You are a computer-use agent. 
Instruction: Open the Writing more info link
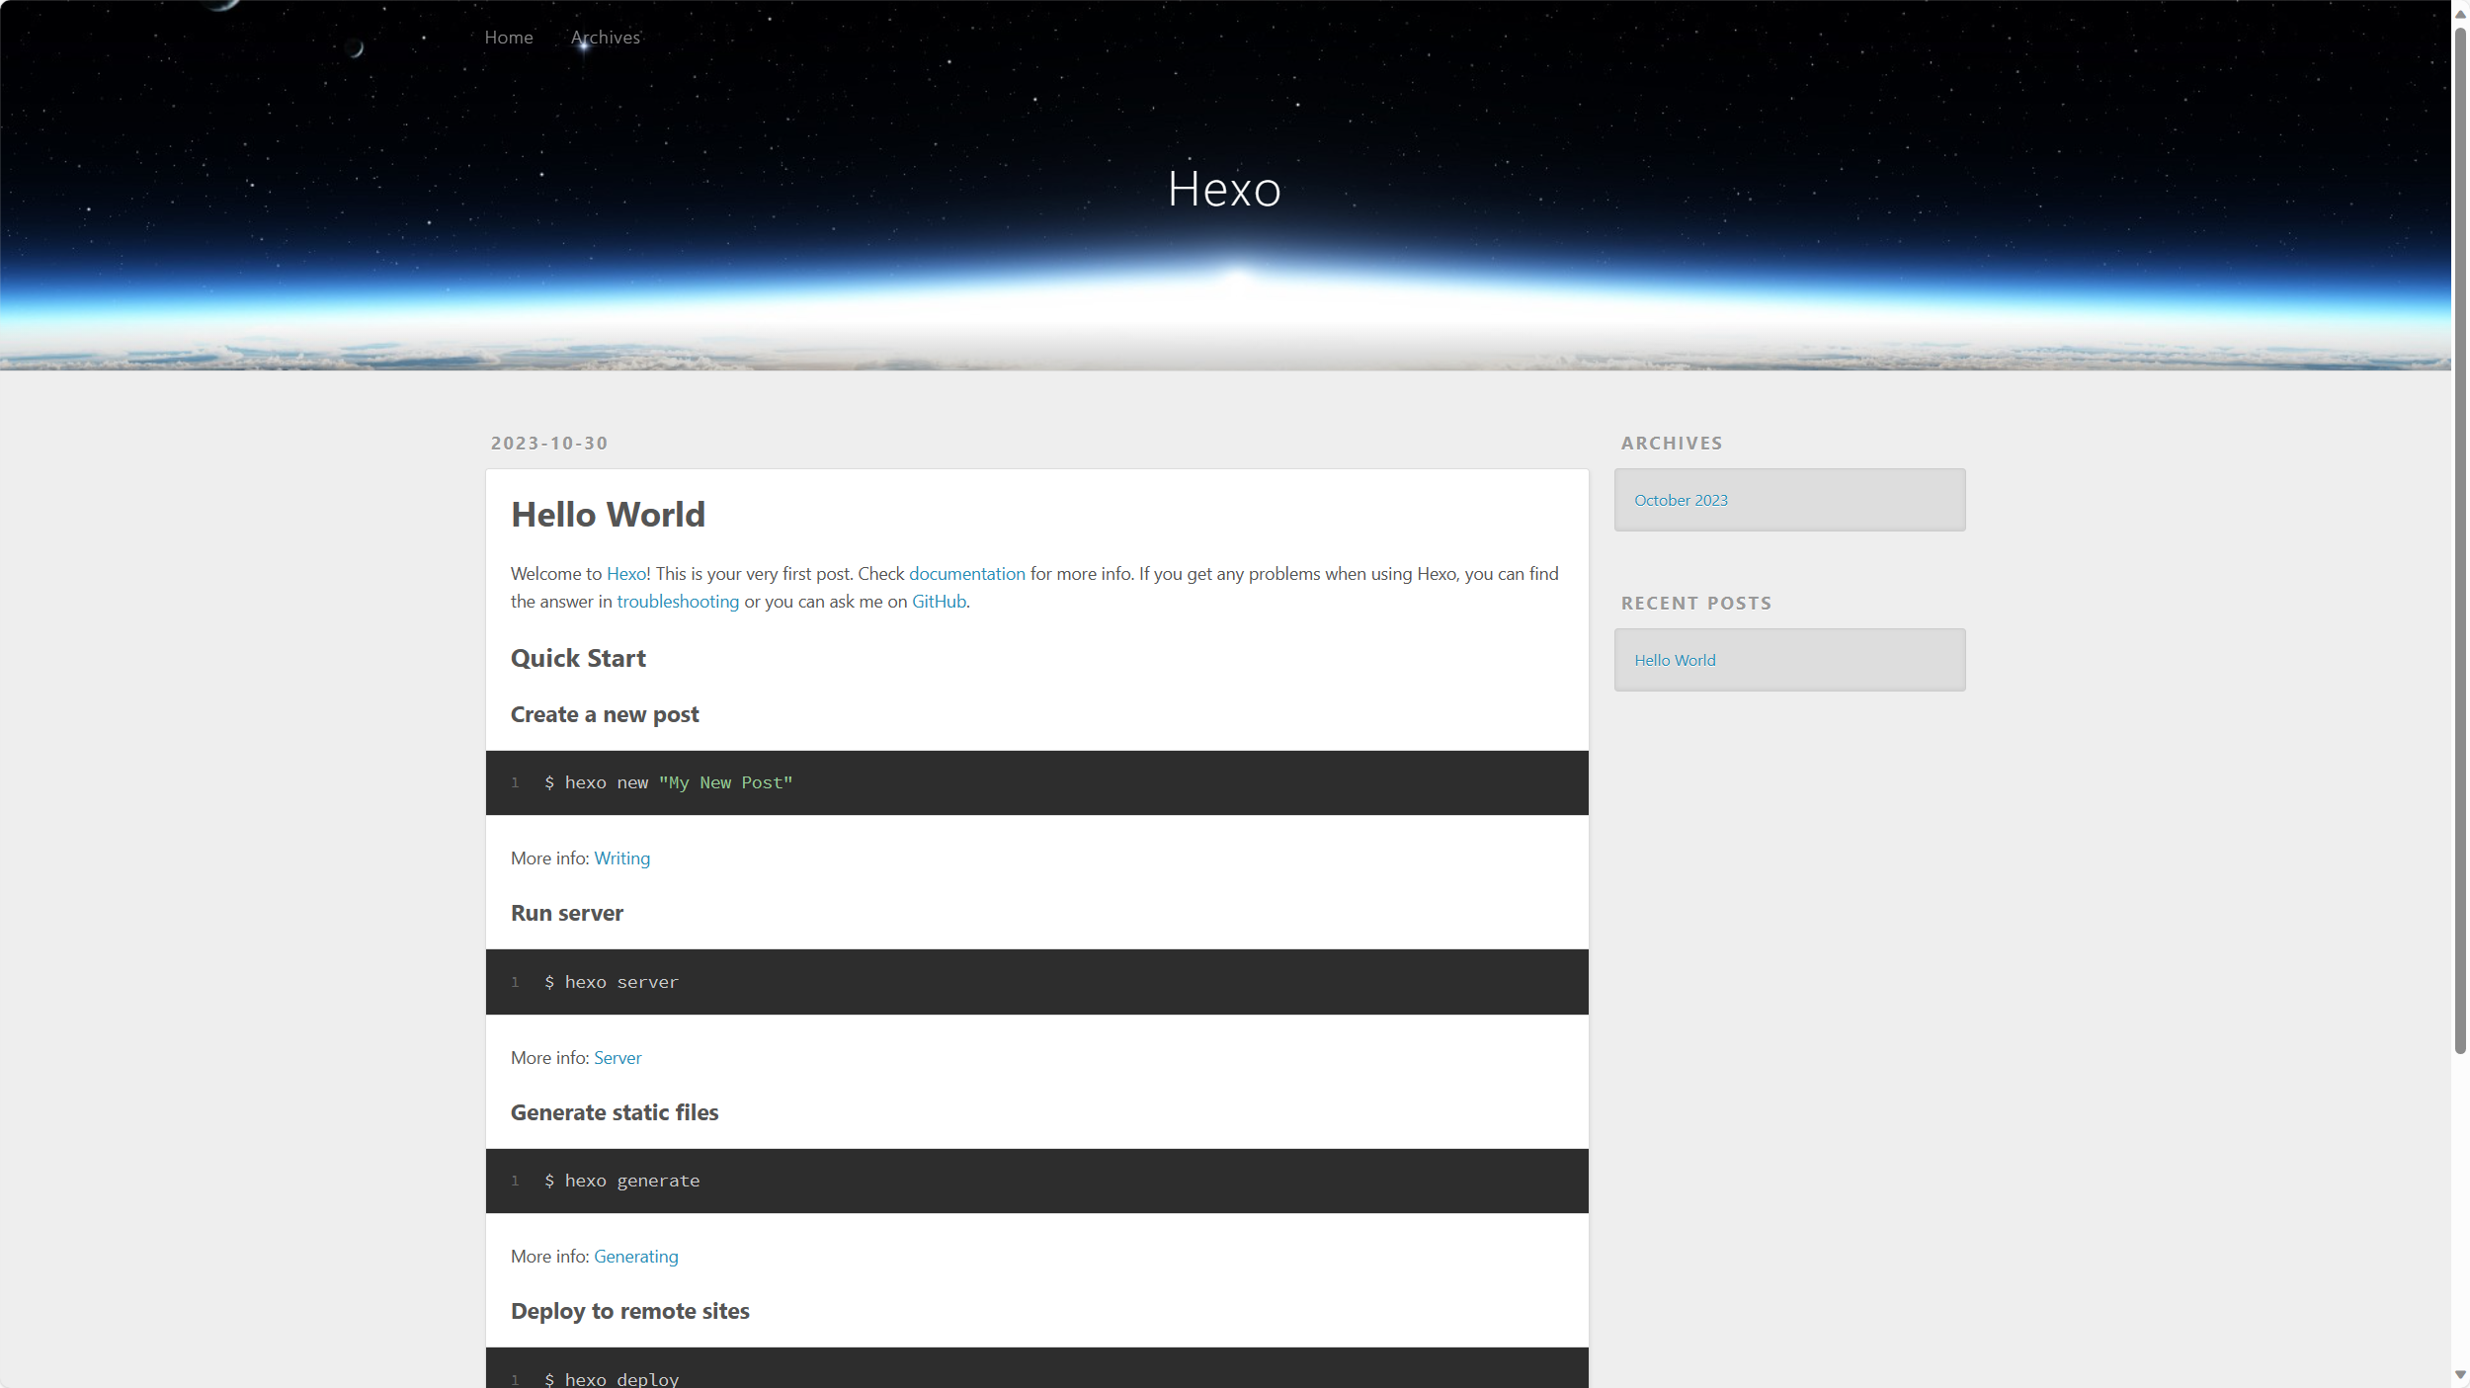[x=621, y=858]
